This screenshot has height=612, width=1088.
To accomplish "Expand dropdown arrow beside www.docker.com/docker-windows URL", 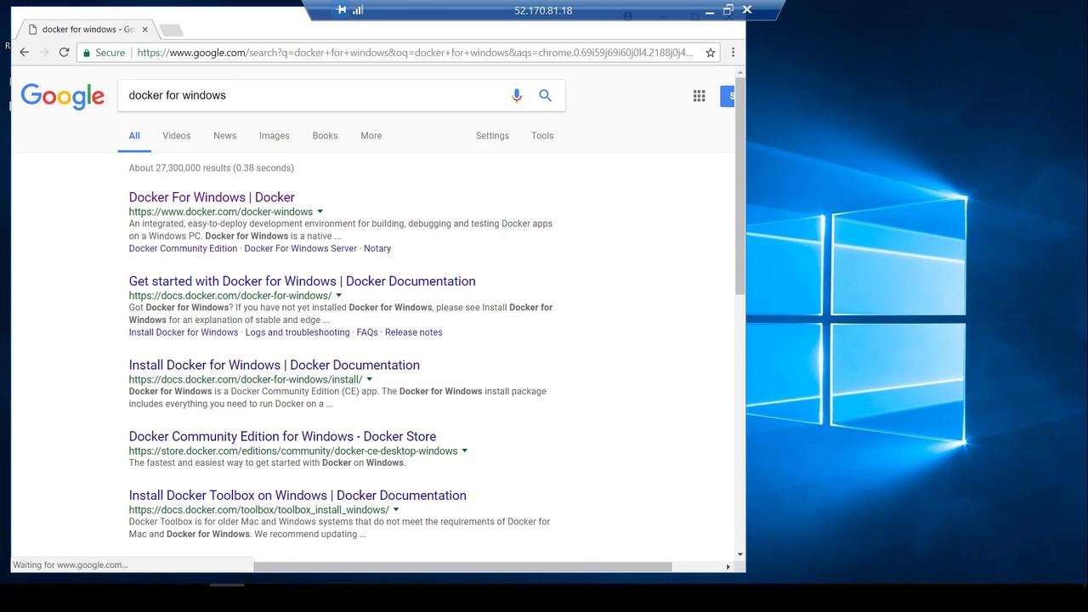I will point(320,212).
